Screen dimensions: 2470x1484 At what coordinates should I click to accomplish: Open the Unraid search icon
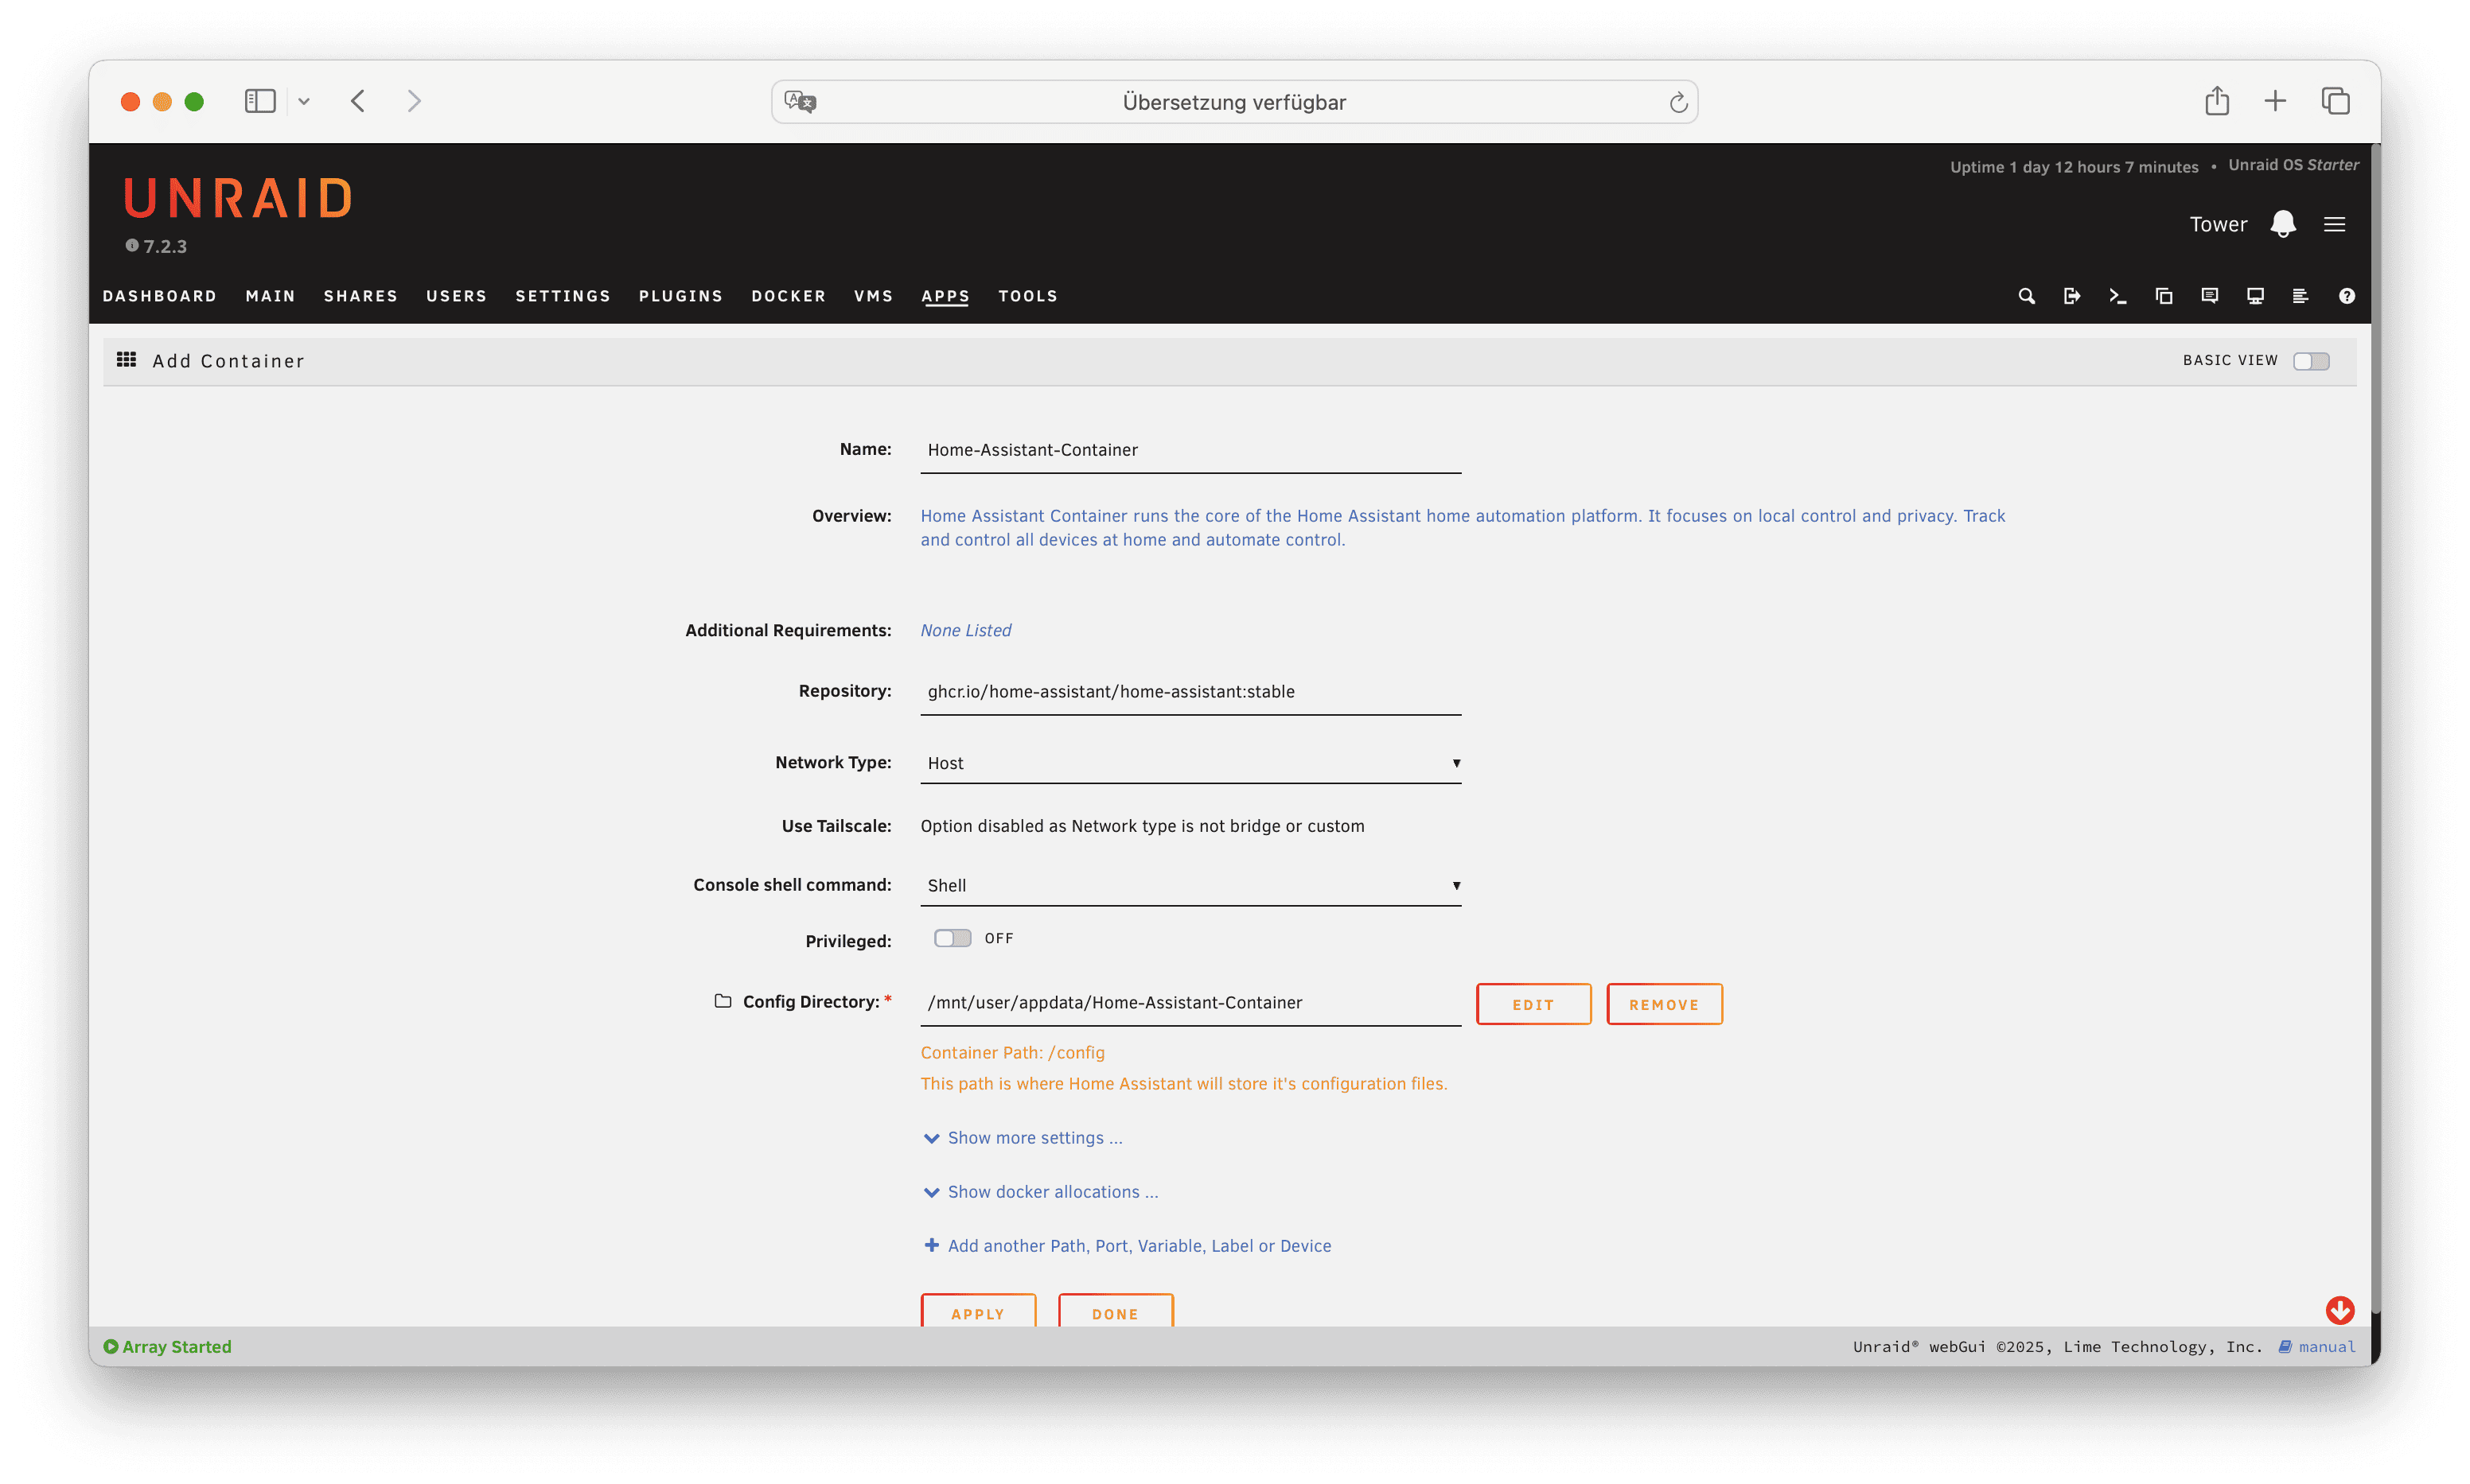point(2026,296)
